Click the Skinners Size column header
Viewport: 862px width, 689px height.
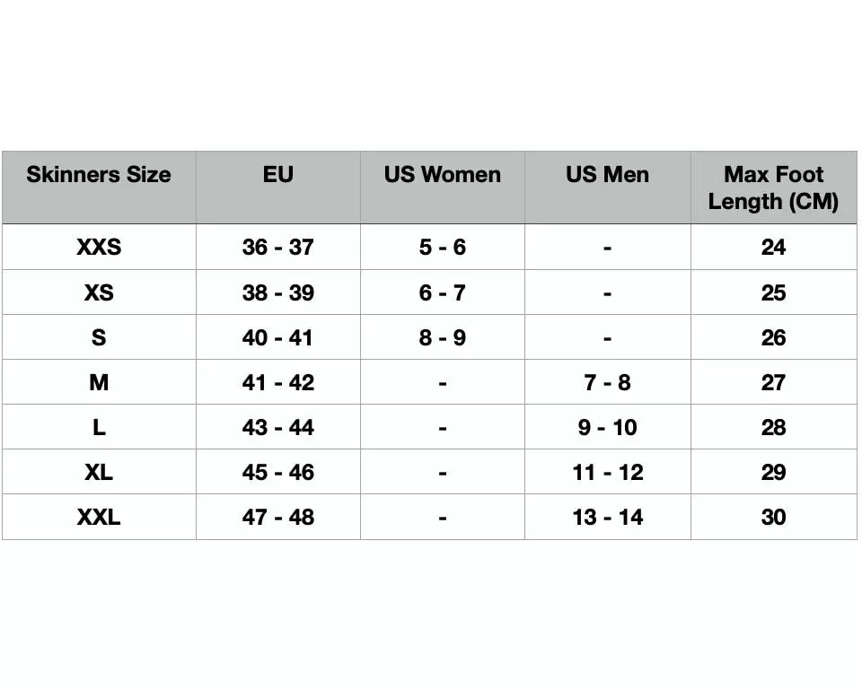click(99, 175)
